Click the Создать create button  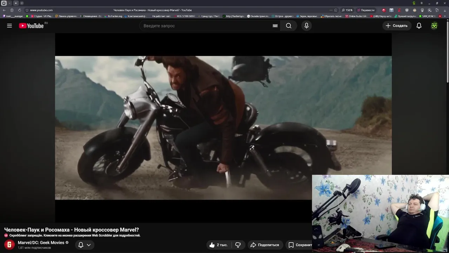click(396, 26)
